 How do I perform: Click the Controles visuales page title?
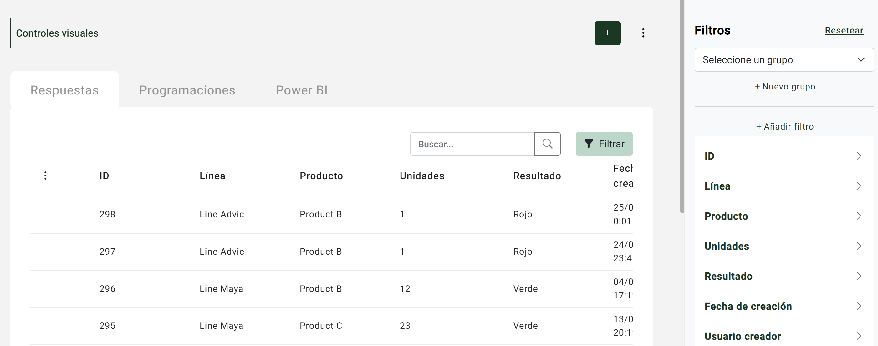pyautogui.click(x=57, y=33)
